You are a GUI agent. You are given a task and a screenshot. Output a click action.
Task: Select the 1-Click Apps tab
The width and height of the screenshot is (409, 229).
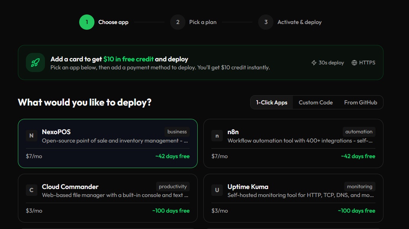click(272, 102)
